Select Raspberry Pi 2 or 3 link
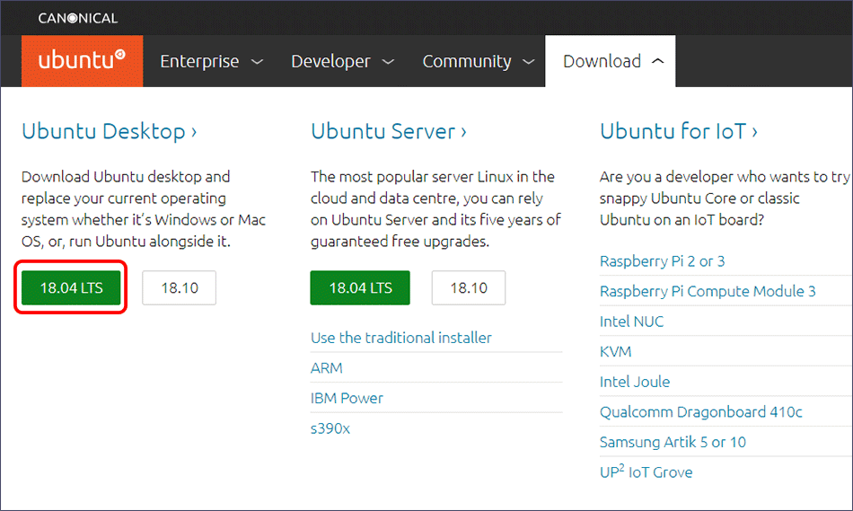Image resolution: width=853 pixels, height=511 pixels. (x=662, y=261)
